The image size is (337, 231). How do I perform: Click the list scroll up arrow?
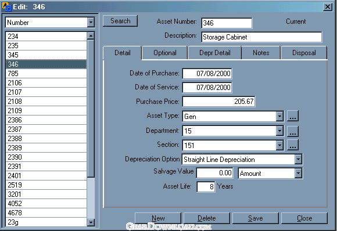[91, 35]
